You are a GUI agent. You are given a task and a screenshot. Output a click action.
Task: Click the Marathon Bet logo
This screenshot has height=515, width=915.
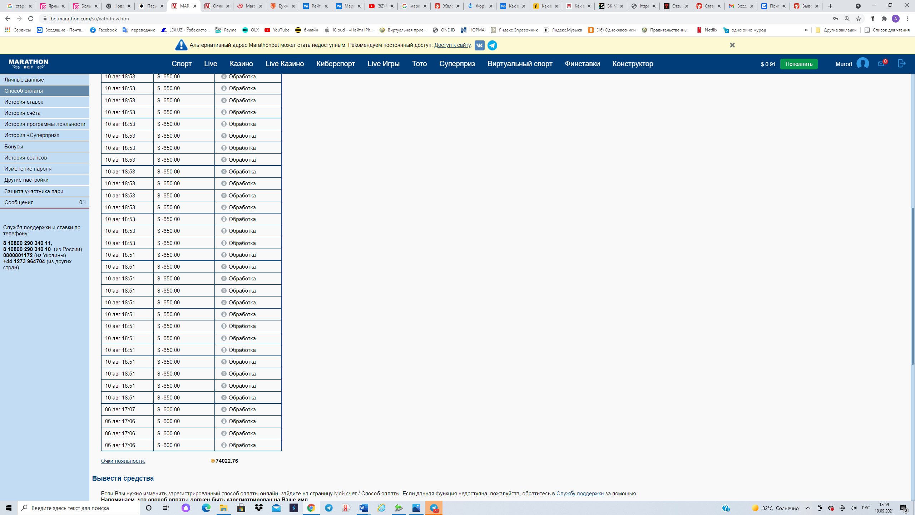[x=28, y=64]
